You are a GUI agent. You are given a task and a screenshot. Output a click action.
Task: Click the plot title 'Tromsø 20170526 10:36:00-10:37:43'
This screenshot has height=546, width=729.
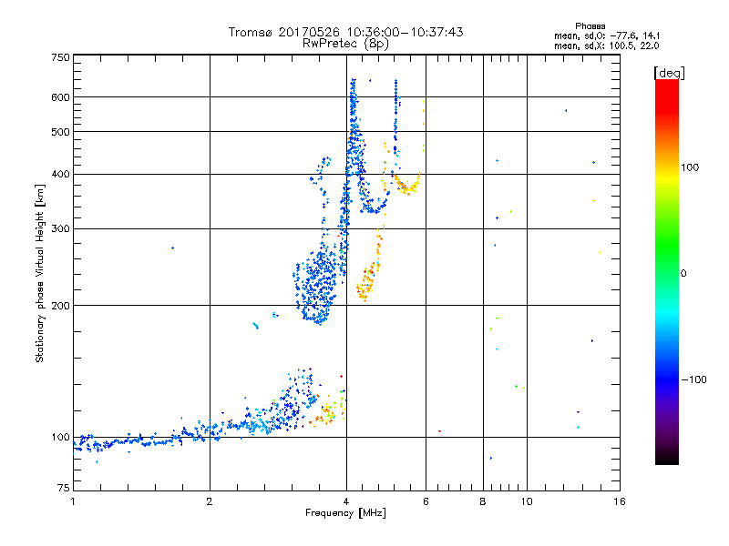tap(345, 32)
